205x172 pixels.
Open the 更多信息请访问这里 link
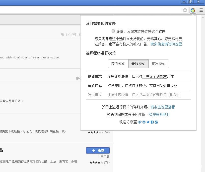click(x=166, y=44)
